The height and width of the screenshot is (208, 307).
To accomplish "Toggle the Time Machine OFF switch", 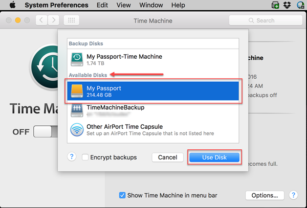I will point(46,131).
